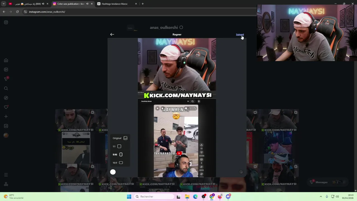Open the Meta apps icon at sidebar bottom
Viewport: 357px width, 201px height.
(6, 184)
